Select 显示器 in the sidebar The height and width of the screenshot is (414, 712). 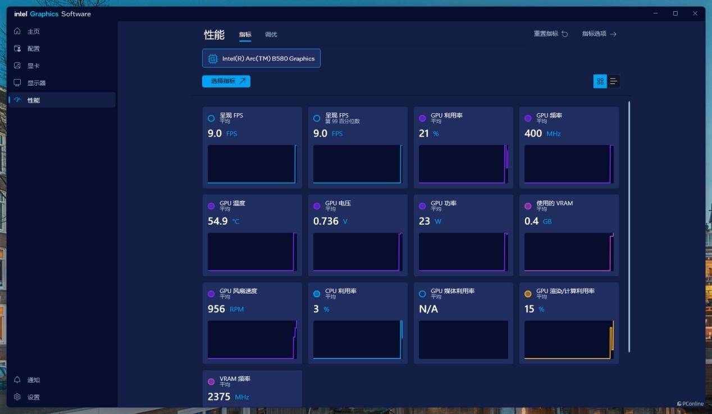[x=62, y=83]
